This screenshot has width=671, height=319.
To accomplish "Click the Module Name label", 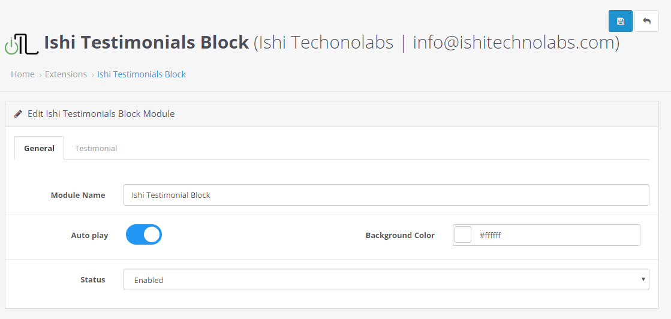I will (78, 195).
